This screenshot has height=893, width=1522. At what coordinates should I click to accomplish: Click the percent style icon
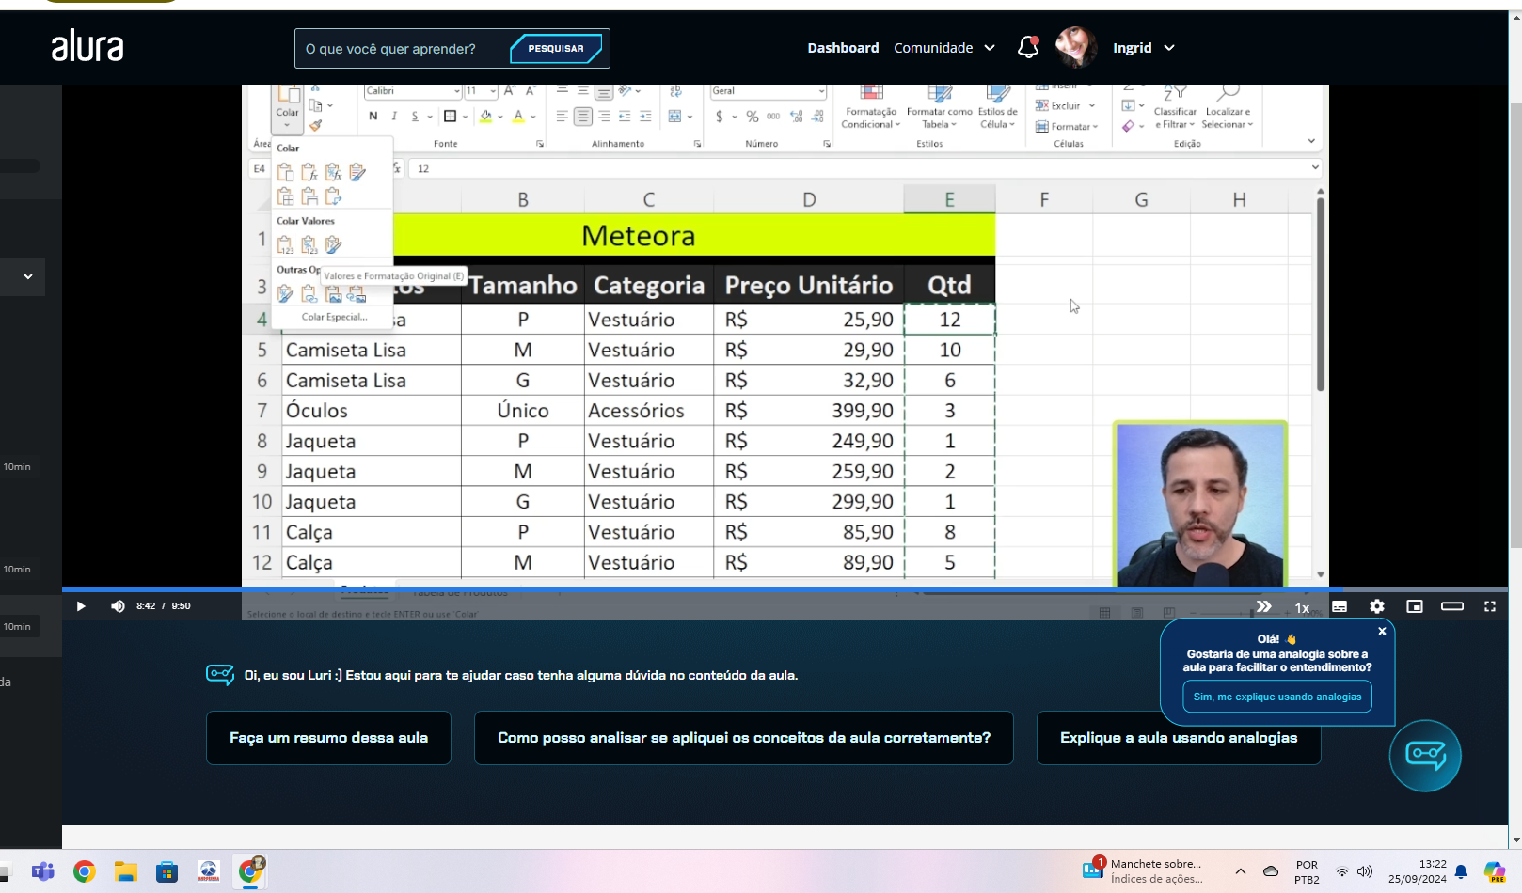pos(753,117)
